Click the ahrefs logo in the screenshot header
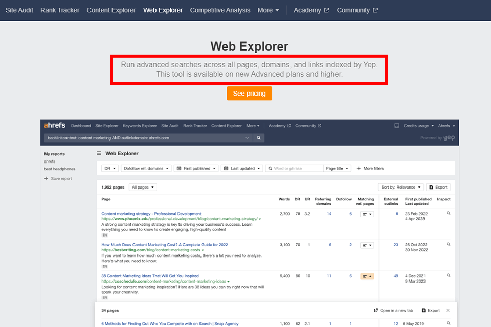Image resolution: width=491 pixels, height=327 pixels. pyautogui.click(x=55, y=125)
